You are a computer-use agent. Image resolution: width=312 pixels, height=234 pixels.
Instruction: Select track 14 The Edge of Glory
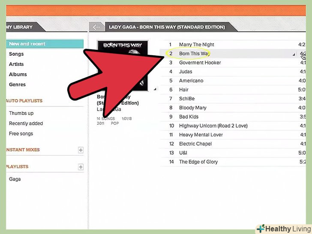click(x=233, y=162)
